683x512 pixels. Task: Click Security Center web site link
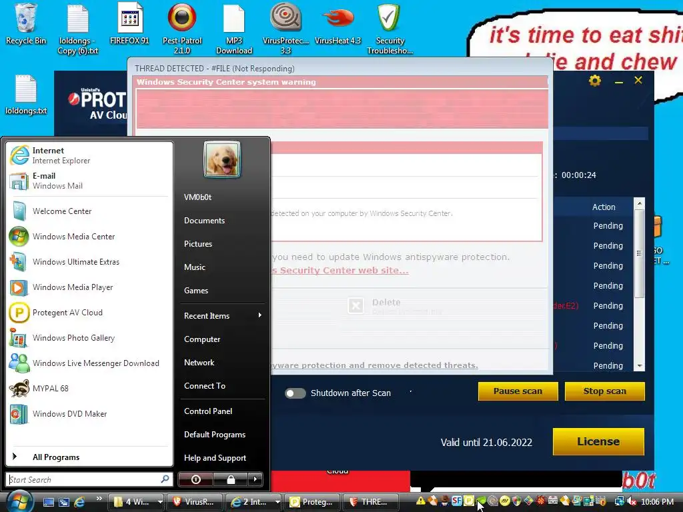tap(340, 271)
